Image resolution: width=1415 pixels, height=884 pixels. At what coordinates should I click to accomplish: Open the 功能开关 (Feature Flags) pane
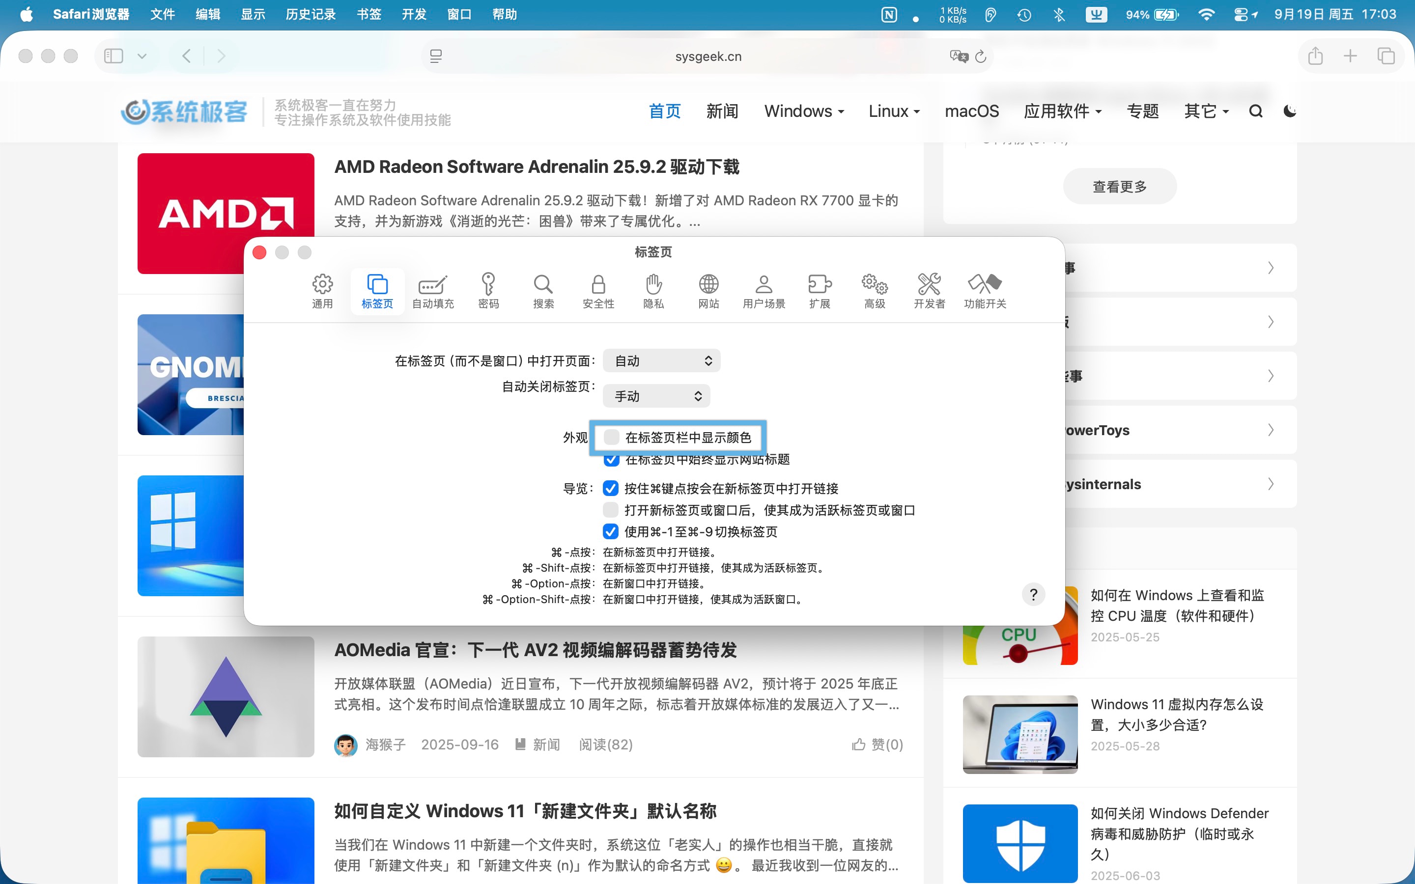click(985, 291)
